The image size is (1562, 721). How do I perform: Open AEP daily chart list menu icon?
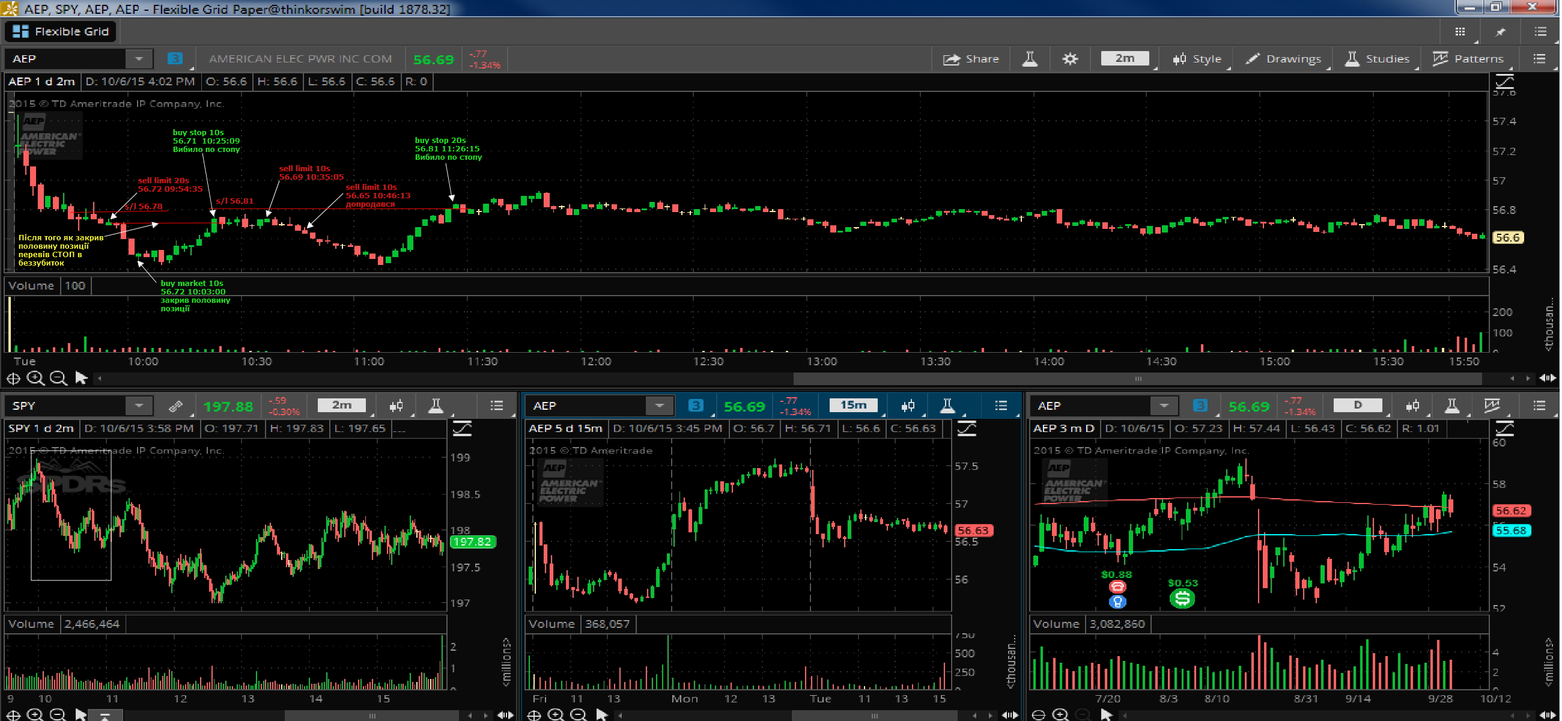(x=1539, y=406)
